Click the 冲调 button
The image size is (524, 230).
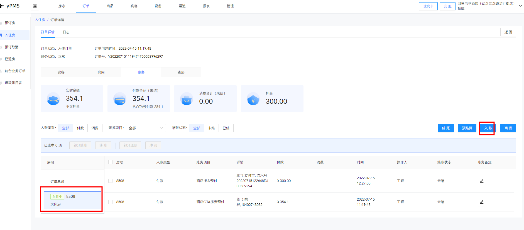[153, 145]
